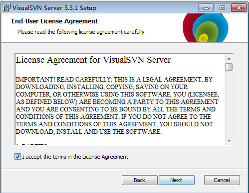Close the Setup window with the red X

tap(239, 8)
